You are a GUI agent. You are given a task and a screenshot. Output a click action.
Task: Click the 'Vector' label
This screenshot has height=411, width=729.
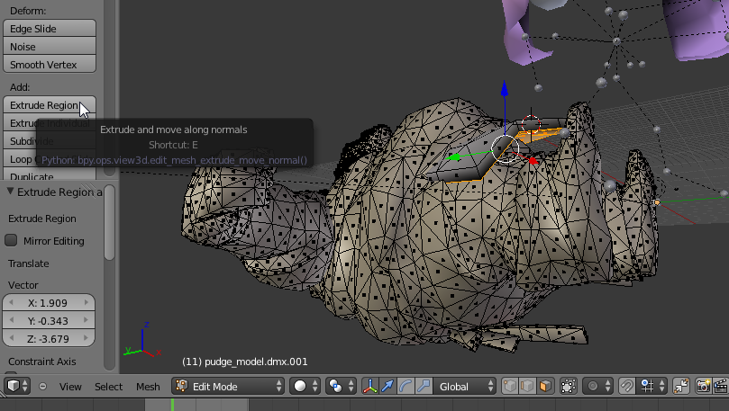pyautogui.click(x=23, y=285)
